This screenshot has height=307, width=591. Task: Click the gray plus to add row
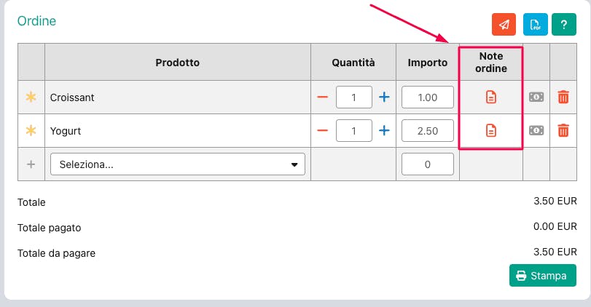(x=31, y=164)
